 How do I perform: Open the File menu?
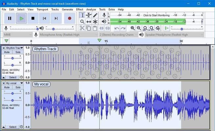[x=4, y=9]
